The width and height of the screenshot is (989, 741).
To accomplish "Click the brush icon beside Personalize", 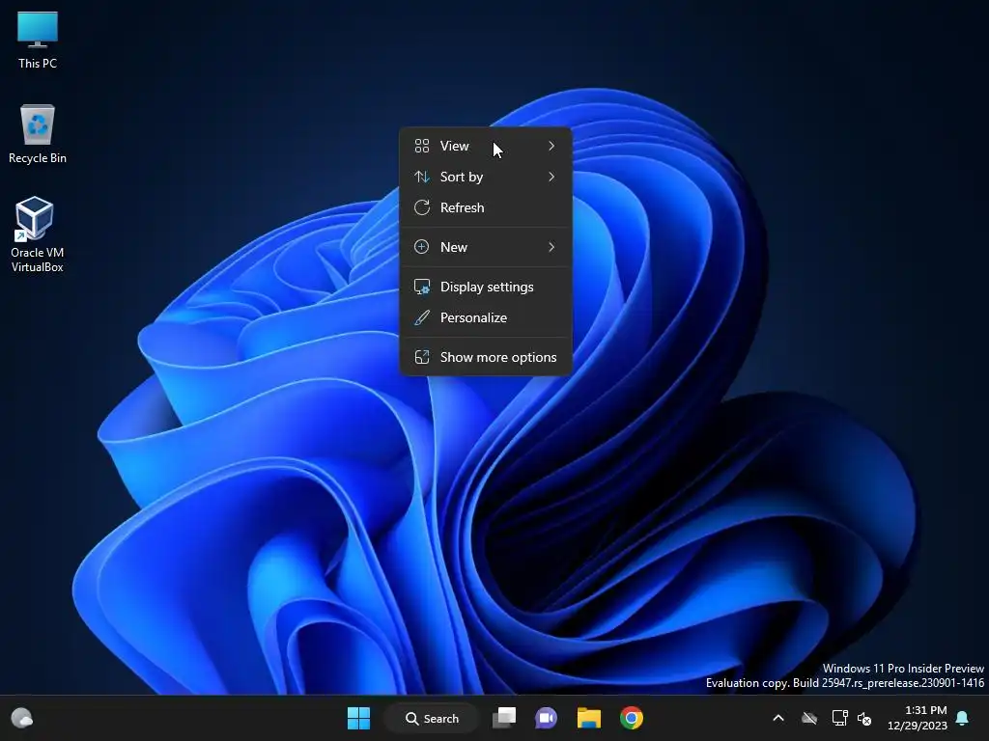I will 422,317.
